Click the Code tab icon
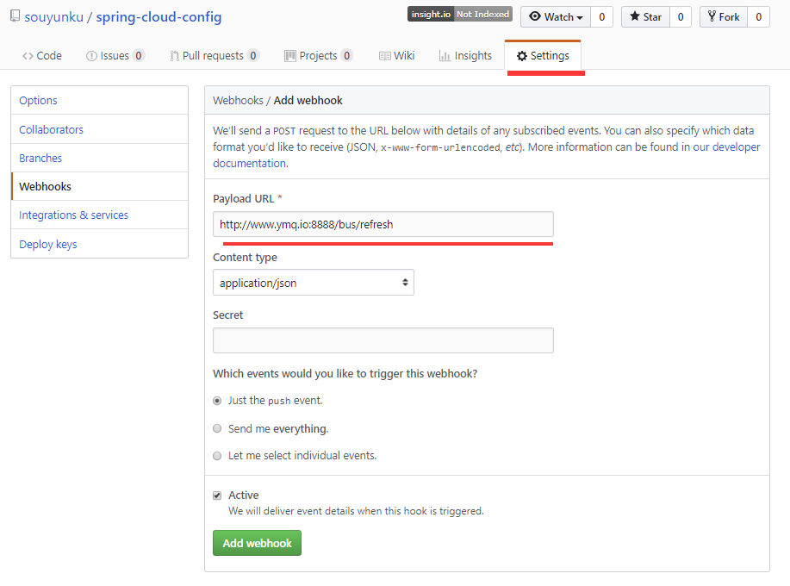The width and height of the screenshot is (790, 586). click(x=28, y=56)
